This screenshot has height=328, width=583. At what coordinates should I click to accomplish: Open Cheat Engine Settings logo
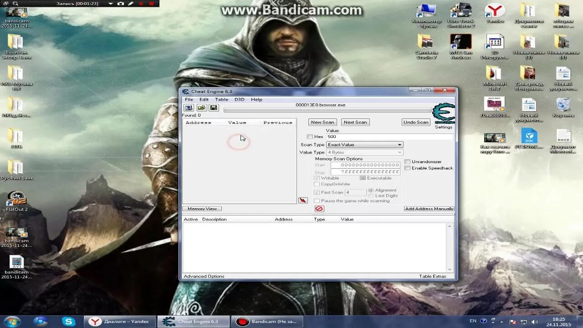pos(443,114)
